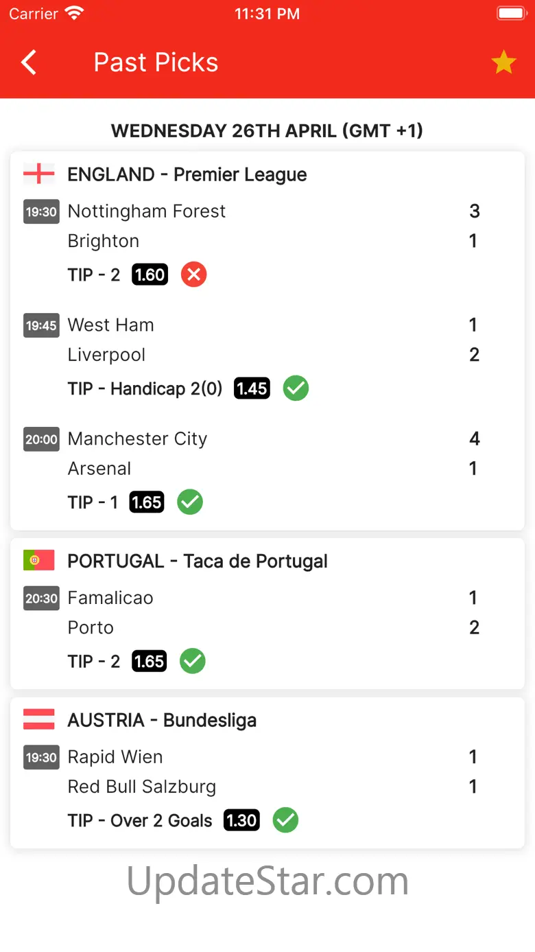Screen dimensions: 535x952
Task: Tap the Wednesday 26th April date heading
Action: click(267, 130)
